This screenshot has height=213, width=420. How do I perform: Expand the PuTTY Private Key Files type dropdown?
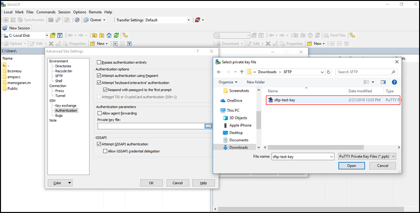(x=367, y=157)
